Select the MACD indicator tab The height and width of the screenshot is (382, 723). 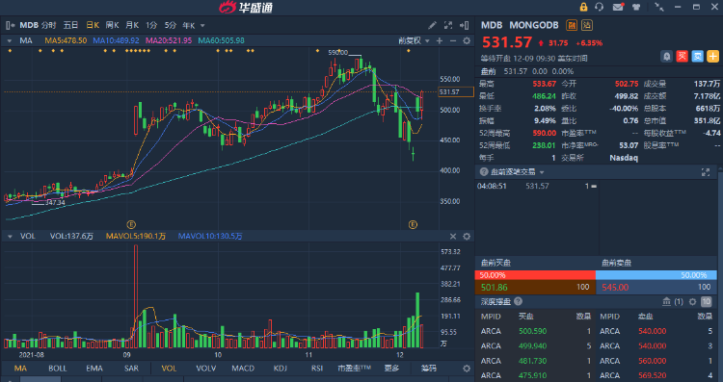point(243,369)
